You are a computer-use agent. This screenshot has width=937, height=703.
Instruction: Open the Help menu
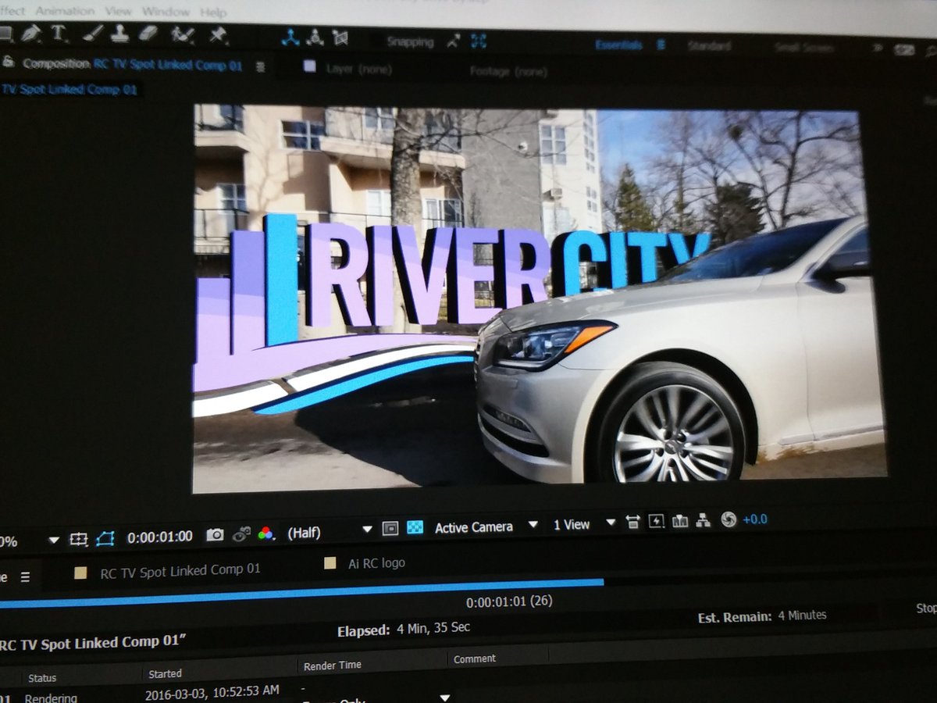click(x=212, y=12)
